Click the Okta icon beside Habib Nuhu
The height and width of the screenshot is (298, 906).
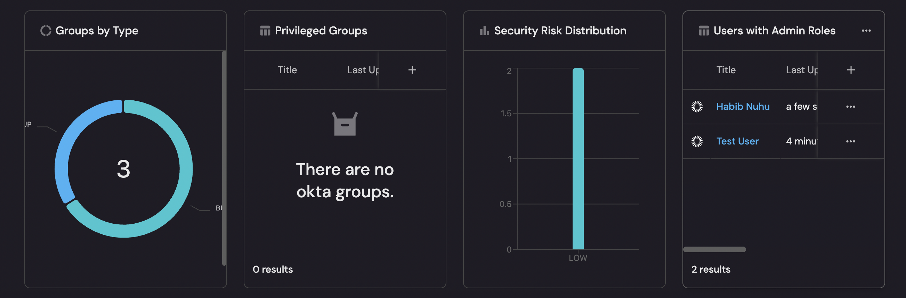[x=697, y=107]
